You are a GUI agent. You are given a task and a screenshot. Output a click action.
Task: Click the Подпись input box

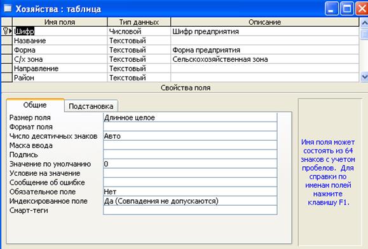[190, 155]
